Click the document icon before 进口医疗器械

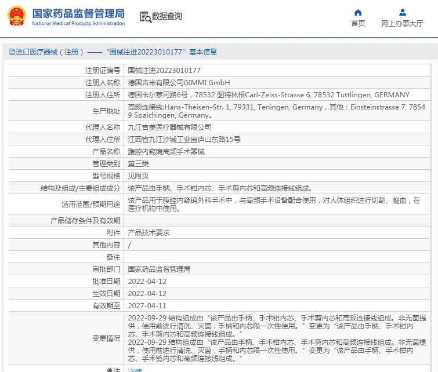[x=12, y=52]
